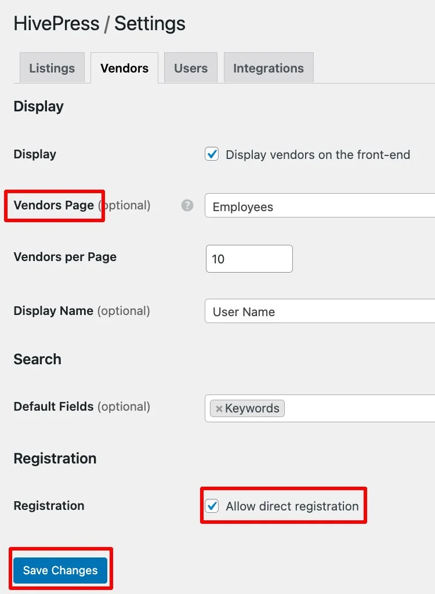Image resolution: width=435 pixels, height=594 pixels.
Task: Click the HivePress / Settings heading
Action: (99, 23)
